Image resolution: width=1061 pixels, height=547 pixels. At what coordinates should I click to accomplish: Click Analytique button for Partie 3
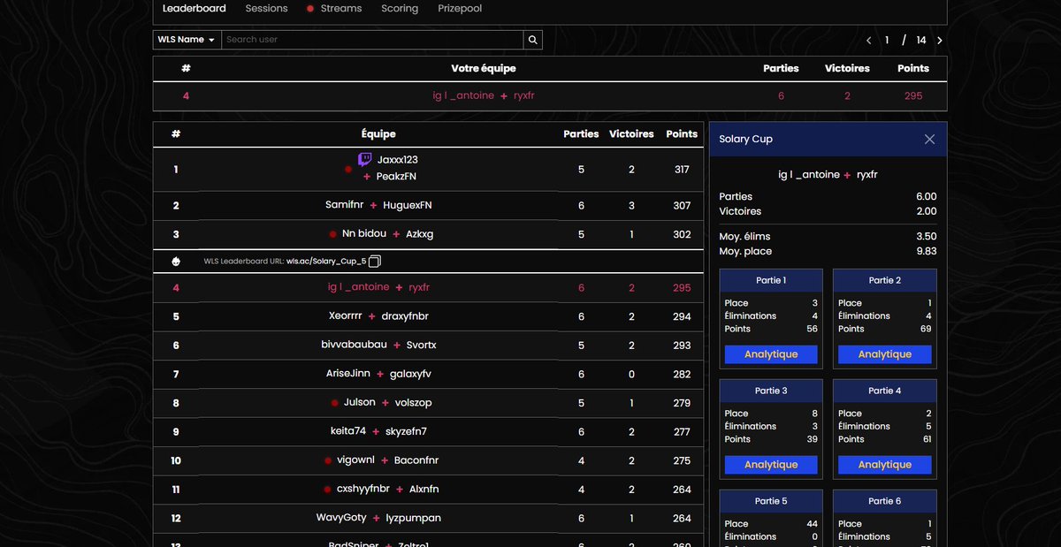point(771,465)
